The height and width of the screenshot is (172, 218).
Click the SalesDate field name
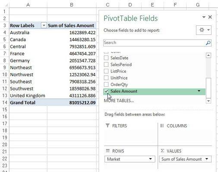click(x=119, y=58)
